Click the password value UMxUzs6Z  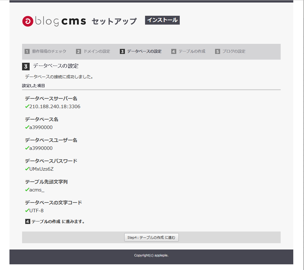[x=42, y=169]
